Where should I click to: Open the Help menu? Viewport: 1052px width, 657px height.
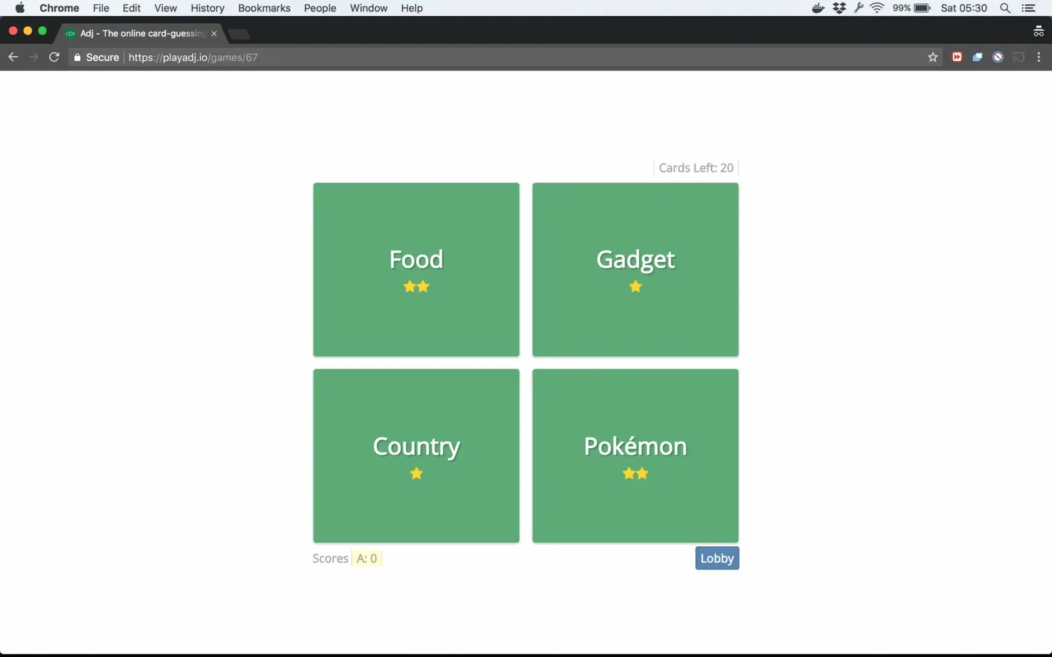[x=412, y=8]
